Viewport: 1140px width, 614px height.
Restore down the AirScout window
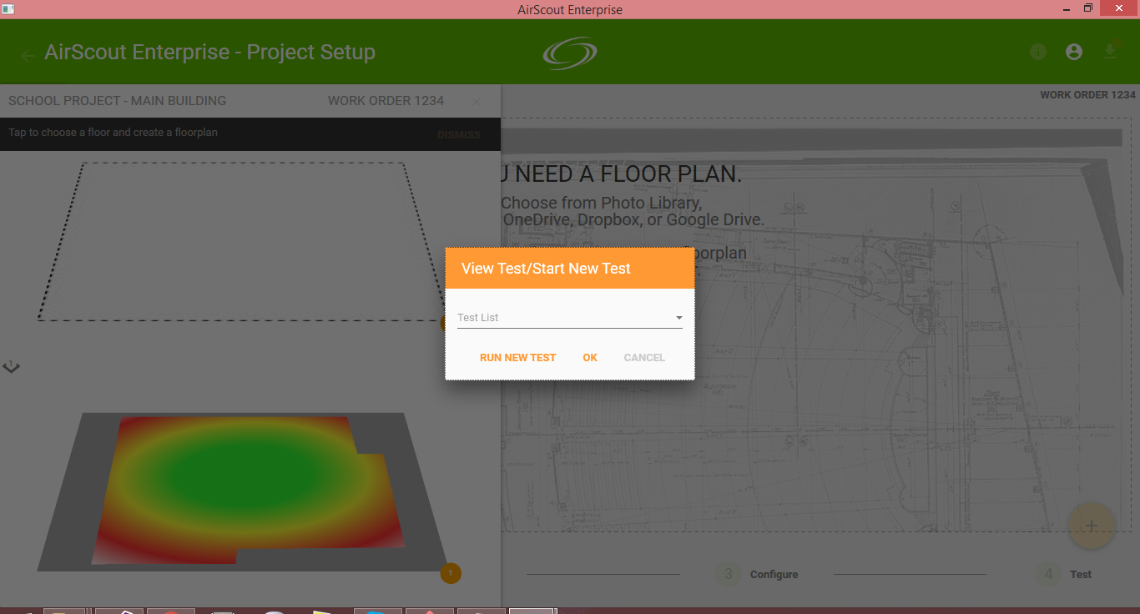click(x=1088, y=8)
